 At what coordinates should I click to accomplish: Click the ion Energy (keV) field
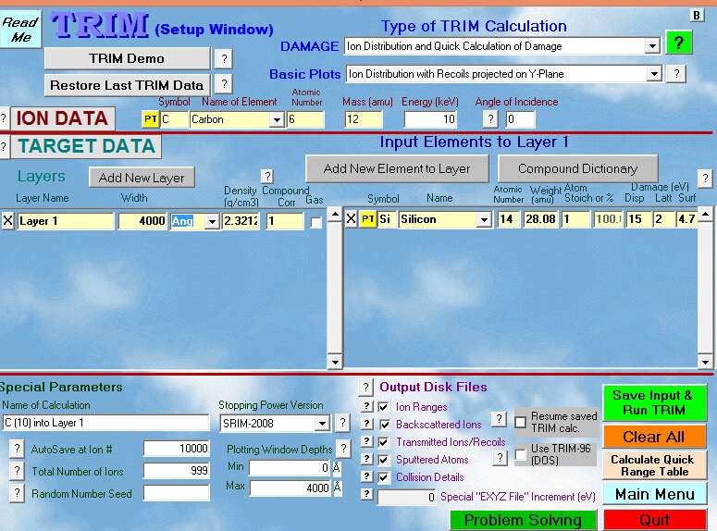(x=430, y=119)
